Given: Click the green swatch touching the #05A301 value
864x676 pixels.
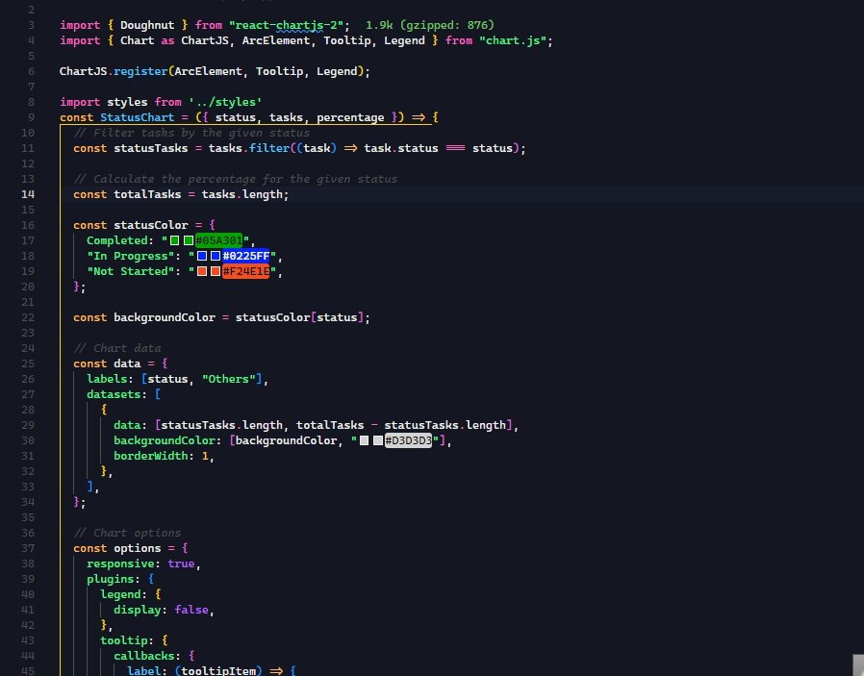Looking at the screenshot, I should point(189,240).
